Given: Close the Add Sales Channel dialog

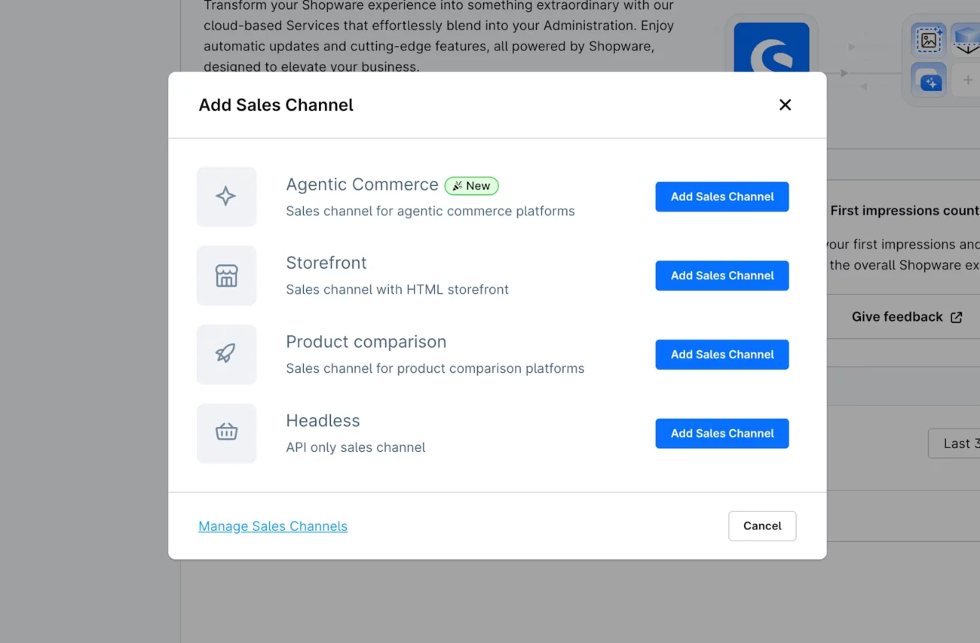Looking at the screenshot, I should coord(785,105).
